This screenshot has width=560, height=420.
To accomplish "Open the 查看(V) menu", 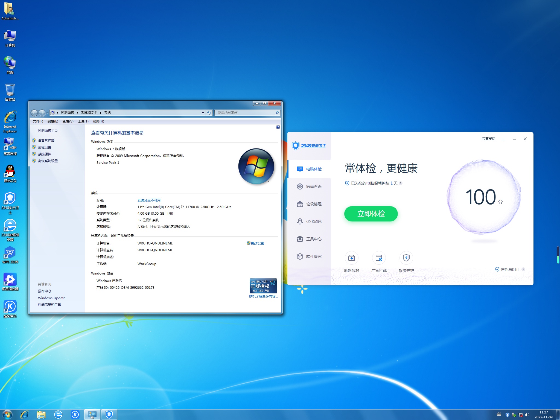I will [x=68, y=121].
